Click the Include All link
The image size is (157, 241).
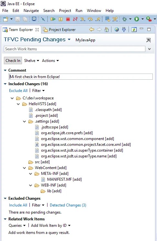[18, 205]
